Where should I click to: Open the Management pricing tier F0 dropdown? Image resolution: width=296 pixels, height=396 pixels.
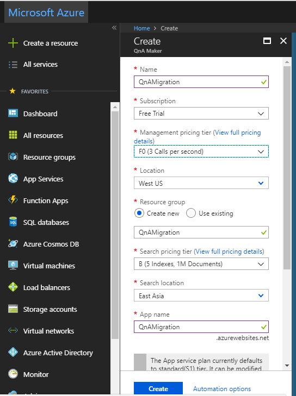[201, 151]
